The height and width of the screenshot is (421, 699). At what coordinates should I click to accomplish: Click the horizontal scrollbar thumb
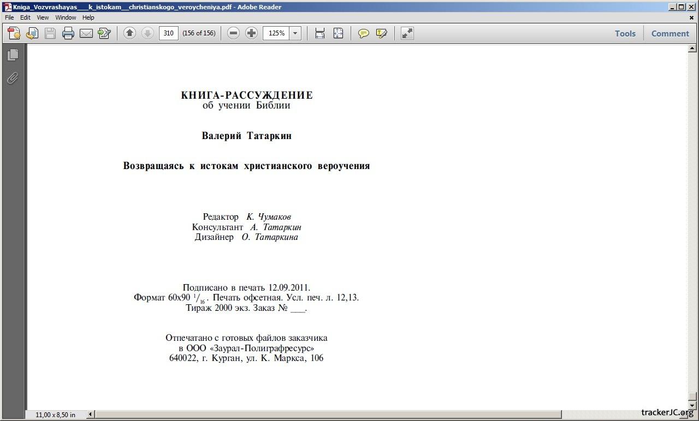click(x=328, y=414)
